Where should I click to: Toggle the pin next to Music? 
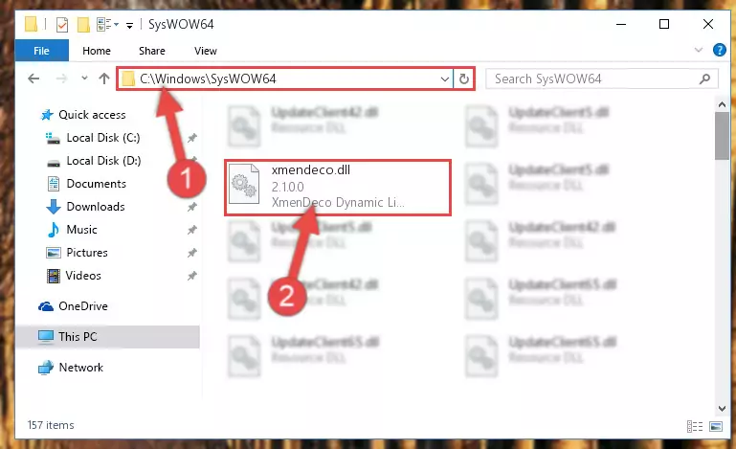[192, 230]
